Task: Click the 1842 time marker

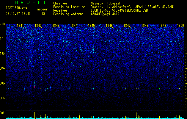Action: coord(38,26)
